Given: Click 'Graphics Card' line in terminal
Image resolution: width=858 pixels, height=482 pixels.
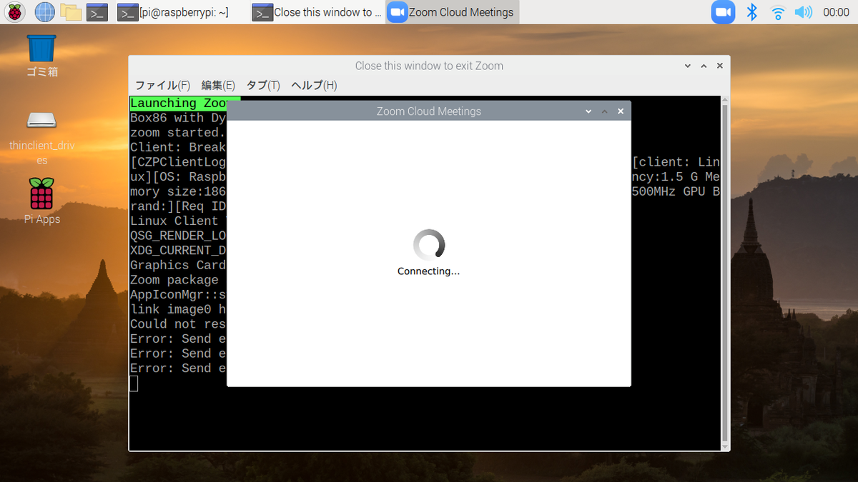Looking at the screenshot, I should pyautogui.click(x=179, y=265).
